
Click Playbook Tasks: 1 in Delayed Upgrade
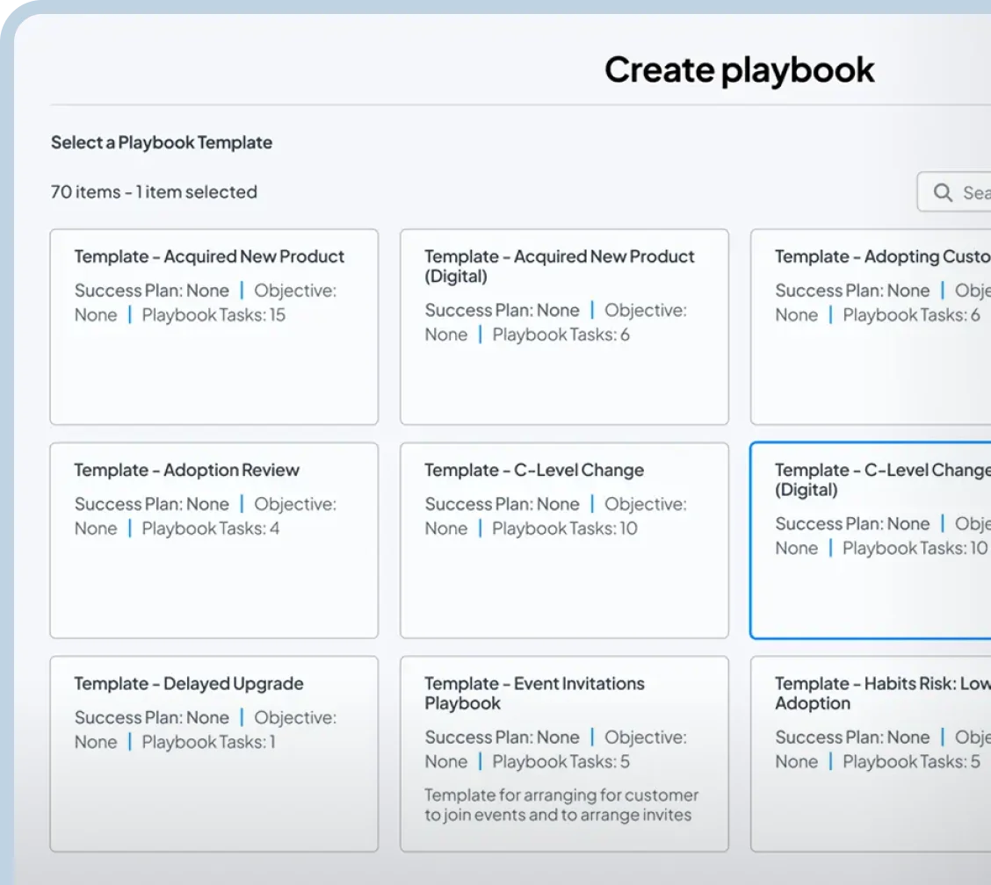point(209,742)
